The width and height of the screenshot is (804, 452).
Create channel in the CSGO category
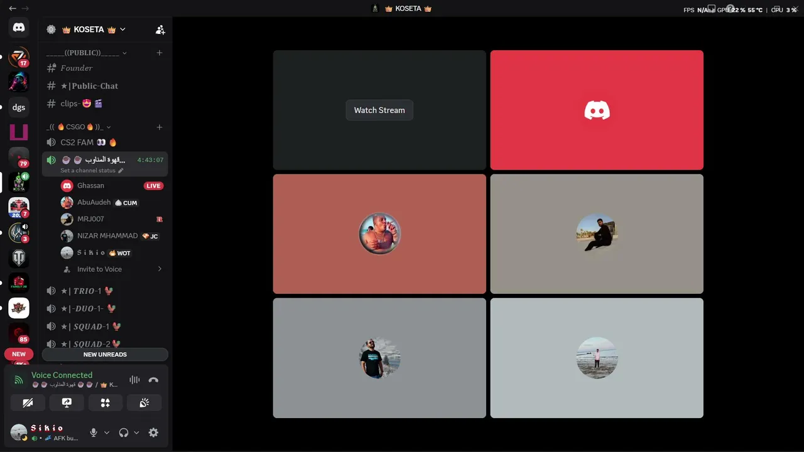coord(160,127)
